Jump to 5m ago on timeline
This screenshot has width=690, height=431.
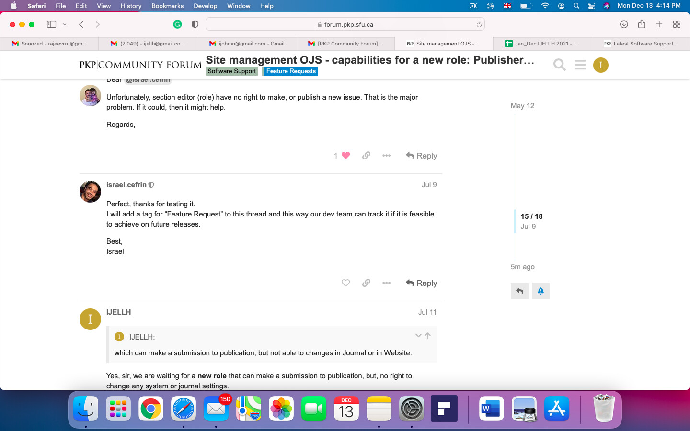523,267
